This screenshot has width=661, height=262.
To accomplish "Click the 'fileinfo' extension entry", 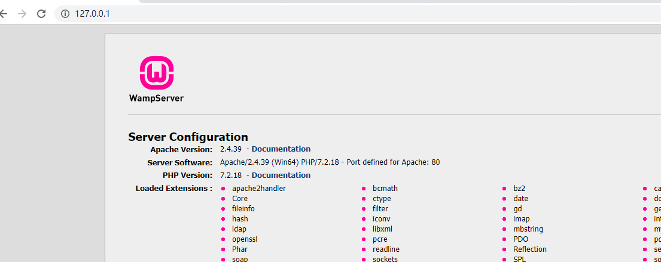I will click(x=243, y=209).
